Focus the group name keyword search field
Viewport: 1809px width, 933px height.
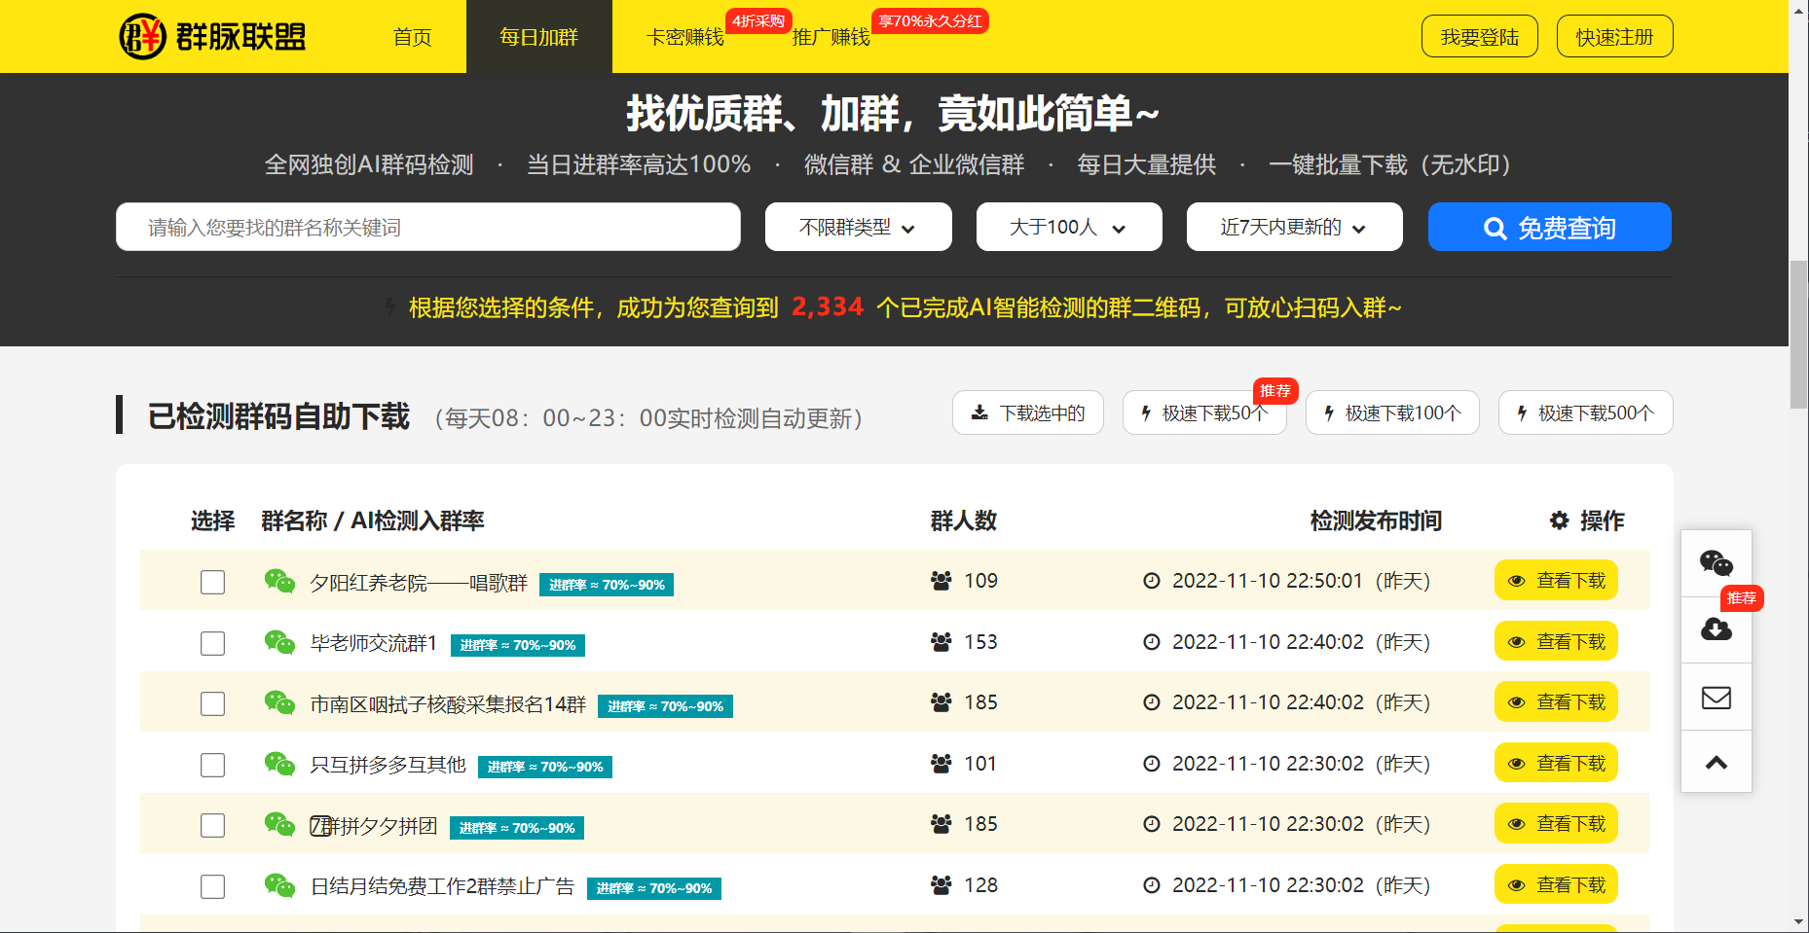click(428, 227)
